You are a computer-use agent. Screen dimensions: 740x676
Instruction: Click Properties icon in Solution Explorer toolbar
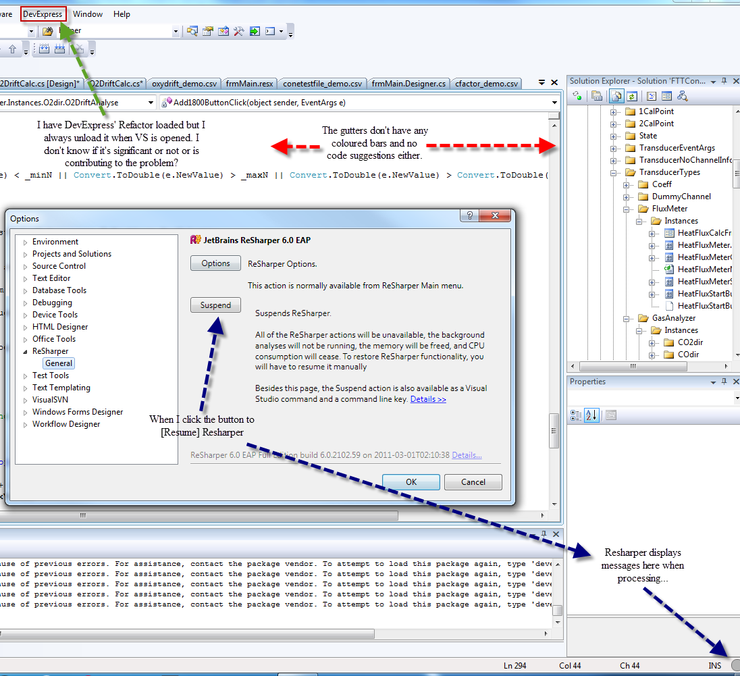tap(597, 97)
